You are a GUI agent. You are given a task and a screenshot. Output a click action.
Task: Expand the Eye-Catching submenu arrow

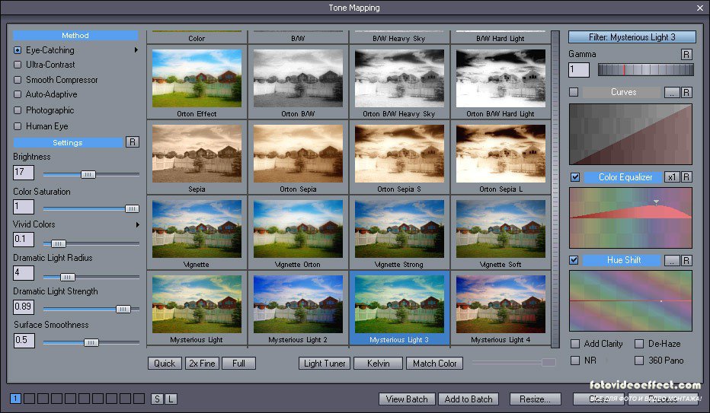point(136,49)
